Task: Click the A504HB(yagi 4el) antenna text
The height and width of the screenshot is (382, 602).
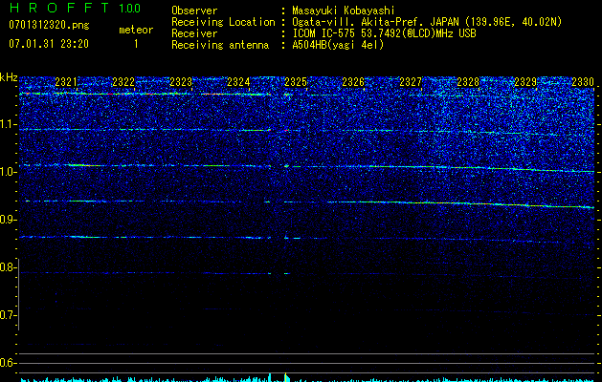Action: pos(338,45)
